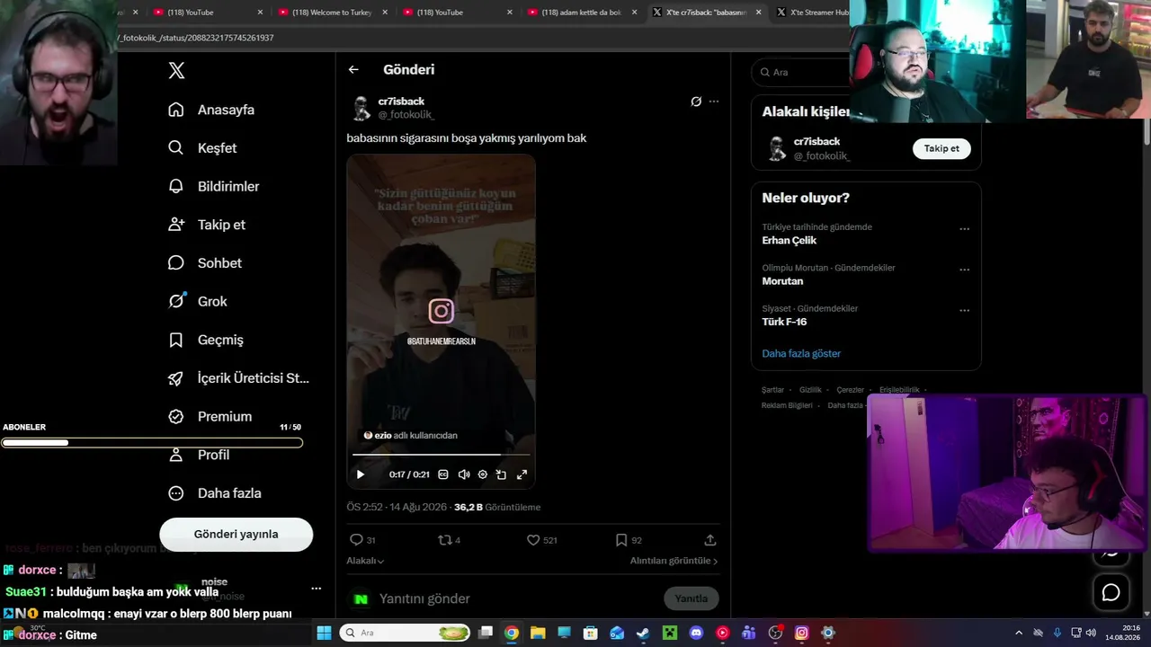Open cr7isback profile avatar on post

(361, 108)
